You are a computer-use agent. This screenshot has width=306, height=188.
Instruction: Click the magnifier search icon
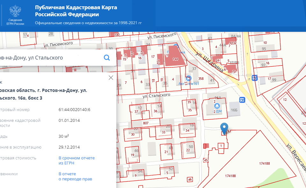pyautogui.click(x=107, y=58)
